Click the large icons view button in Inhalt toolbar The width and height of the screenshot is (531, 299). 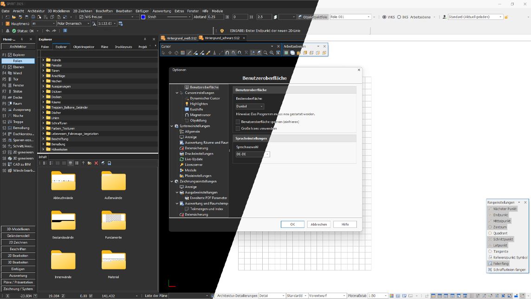(x=71, y=163)
